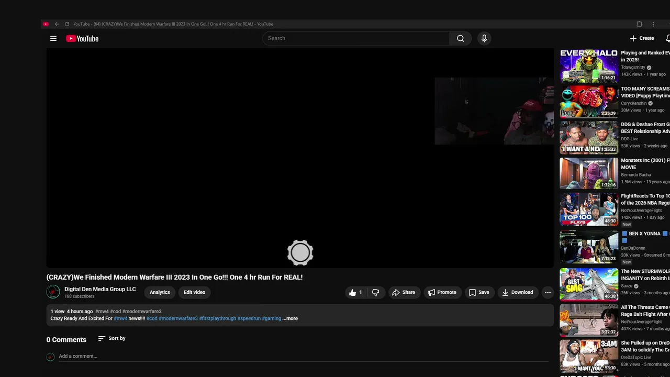This screenshot has width=670, height=377.
Task: Click Saxzu channel name
Action: (627, 286)
